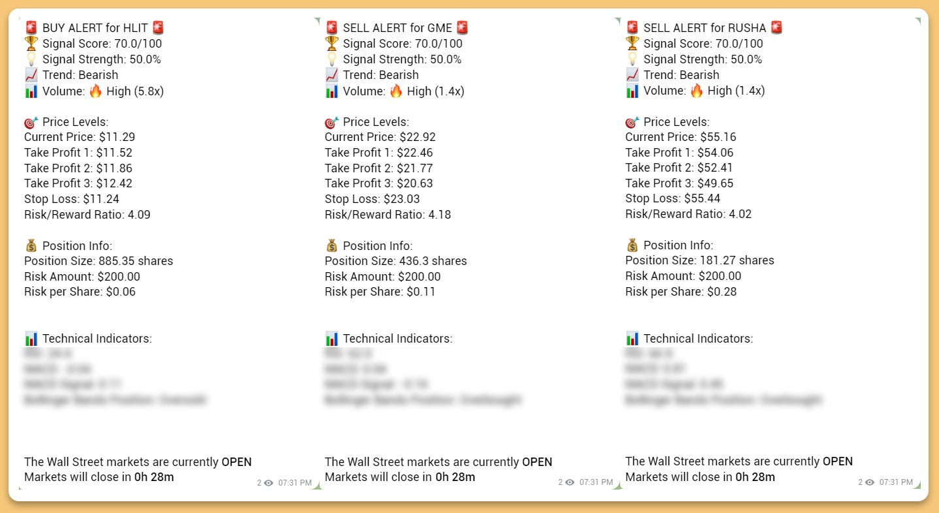Click 'Stop Loss: $55.44'
This screenshot has width=939, height=513.
coord(673,199)
